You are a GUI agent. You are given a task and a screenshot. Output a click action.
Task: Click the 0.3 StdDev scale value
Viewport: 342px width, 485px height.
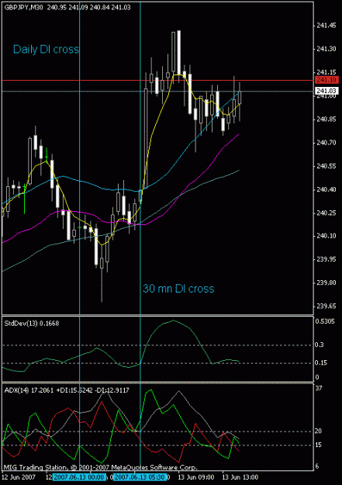tap(320, 345)
